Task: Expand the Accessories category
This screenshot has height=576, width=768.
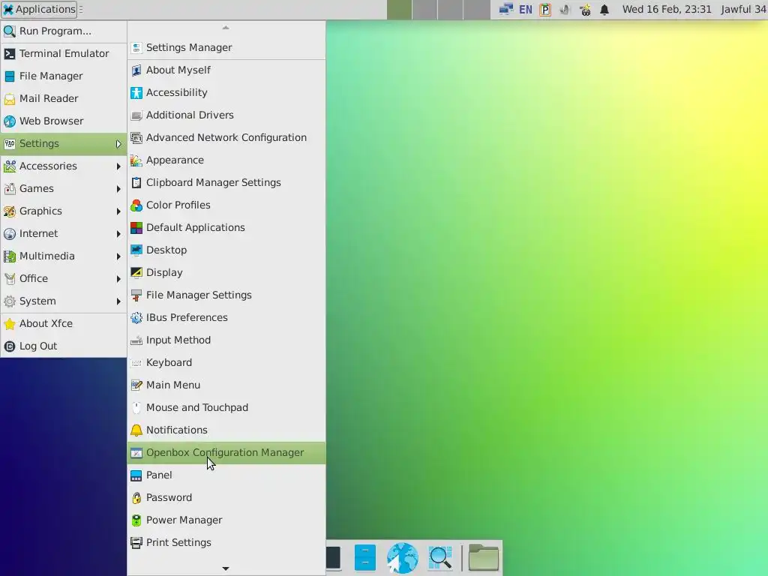Action: 64,166
